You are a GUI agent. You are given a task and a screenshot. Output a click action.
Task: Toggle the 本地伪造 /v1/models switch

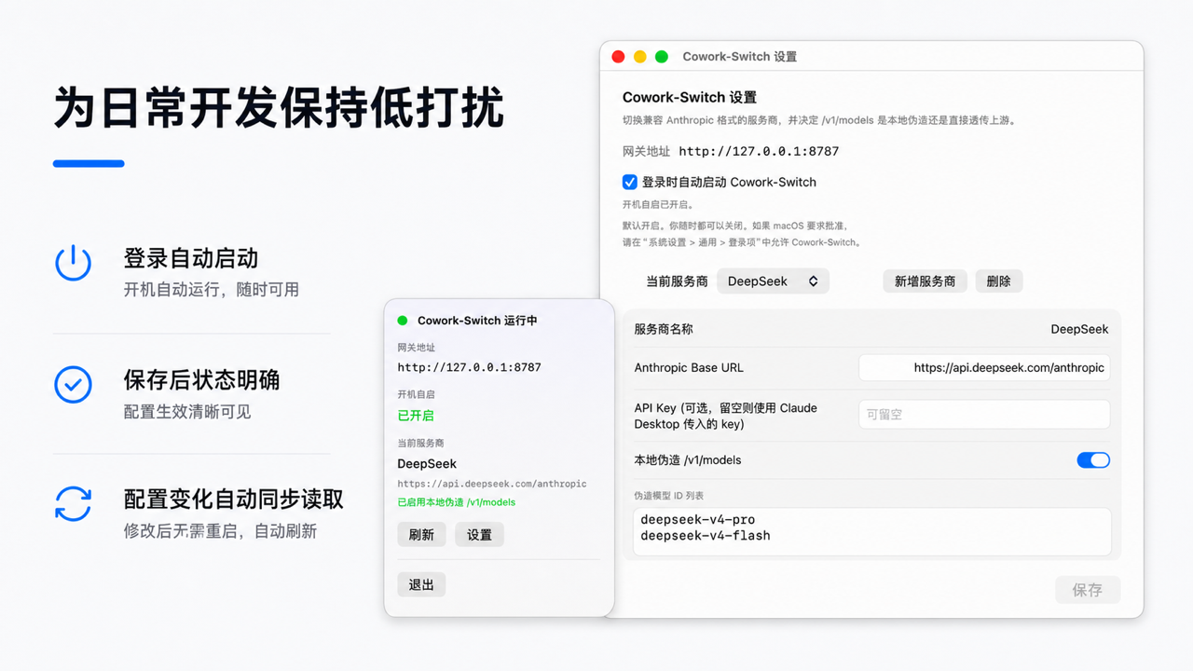[x=1093, y=459]
